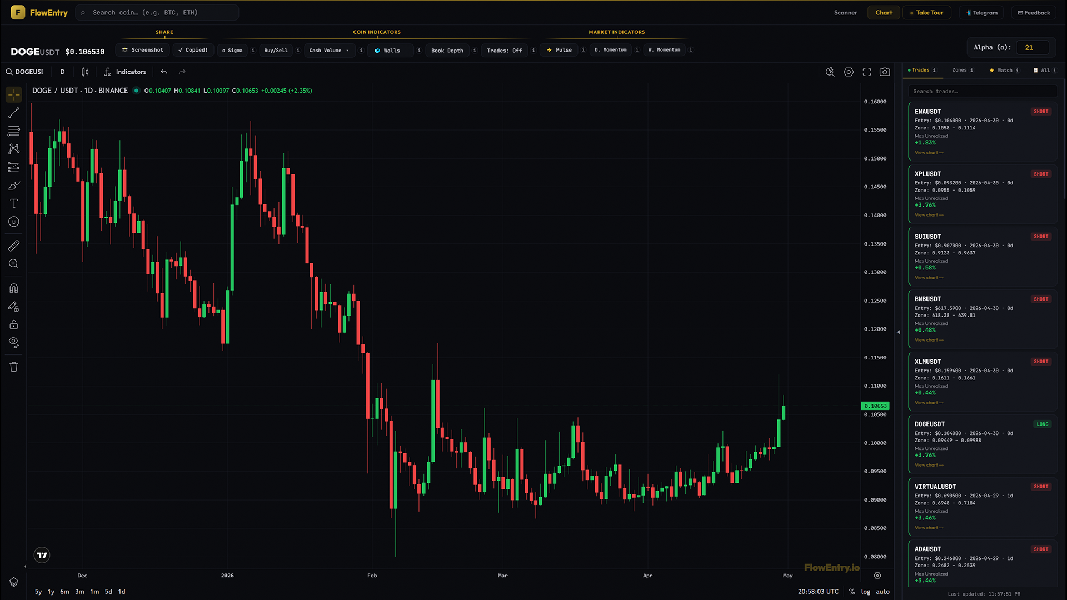Viewport: 1067px width, 600px height.
Task: Open the Feedback form
Action: (1034, 12)
